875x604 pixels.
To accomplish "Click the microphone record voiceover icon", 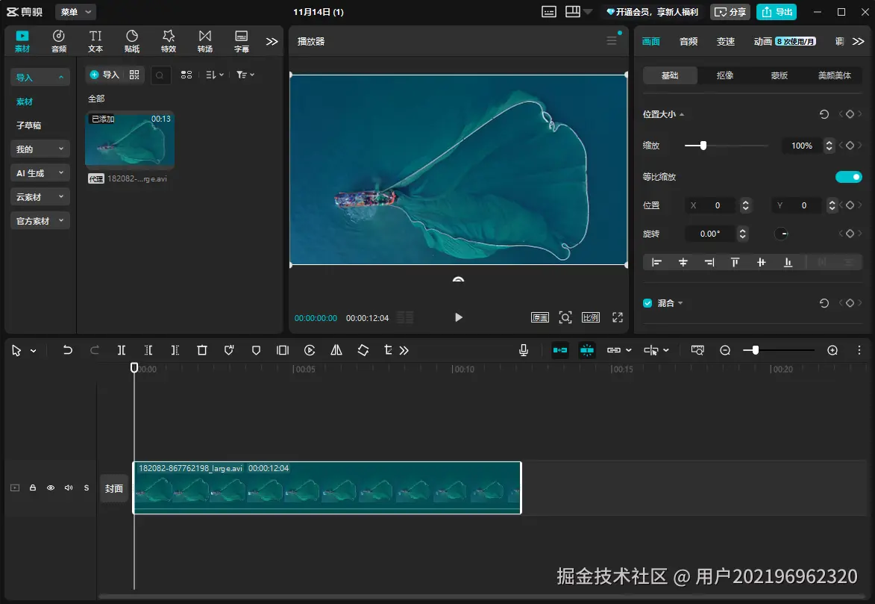I will (x=524, y=350).
